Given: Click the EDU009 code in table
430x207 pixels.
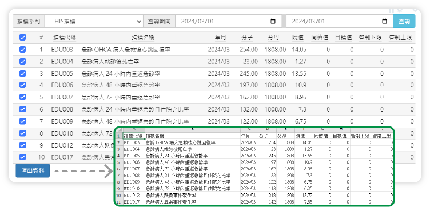Looking at the screenshot, I should click(x=62, y=121).
